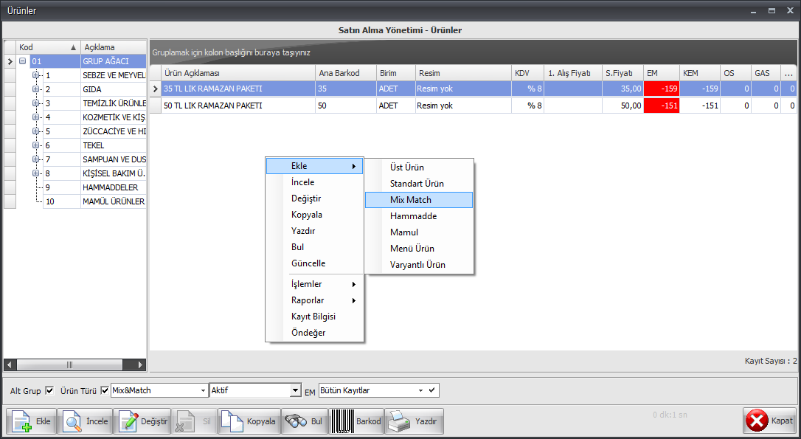Toggle the Alt Grup checkbox
This screenshot has width=801, height=439.
[x=49, y=390]
